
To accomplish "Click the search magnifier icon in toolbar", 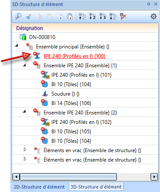I will point(18,16).
